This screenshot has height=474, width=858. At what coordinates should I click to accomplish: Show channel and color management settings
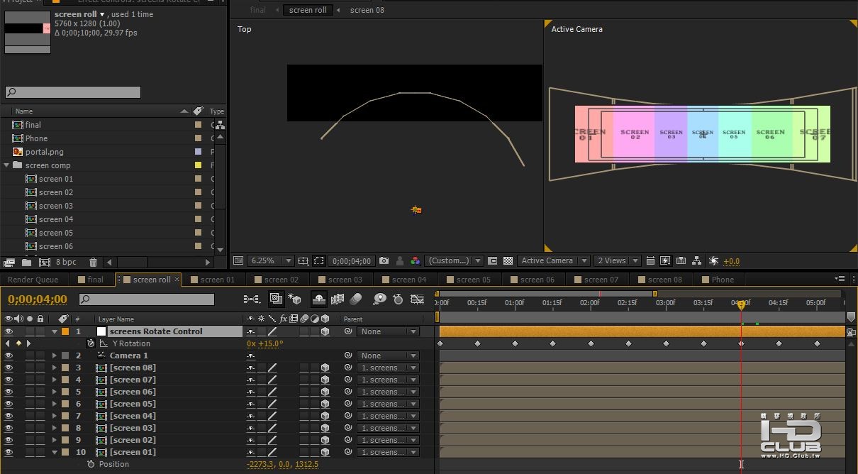point(416,261)
